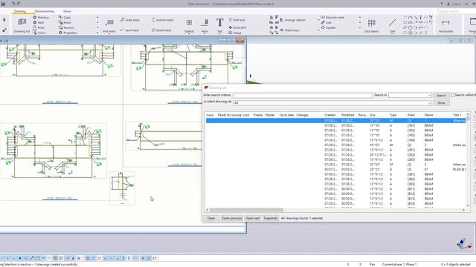Click the Link tool in ribbon
This screenshot has width=476, height=267.
coord(327,22)
